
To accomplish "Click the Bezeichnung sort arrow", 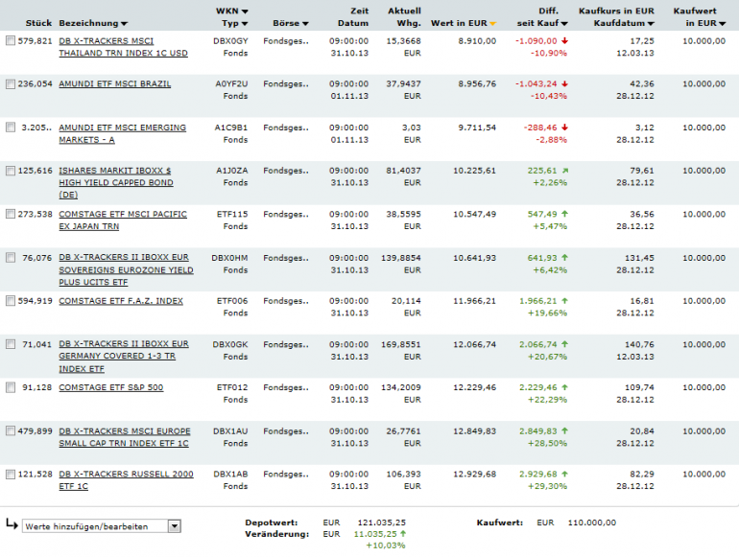I will tap(125, 23).
